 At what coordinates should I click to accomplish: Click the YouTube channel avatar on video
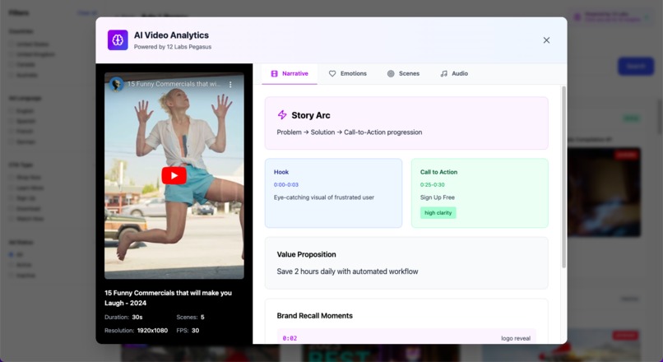click(116, 84)
